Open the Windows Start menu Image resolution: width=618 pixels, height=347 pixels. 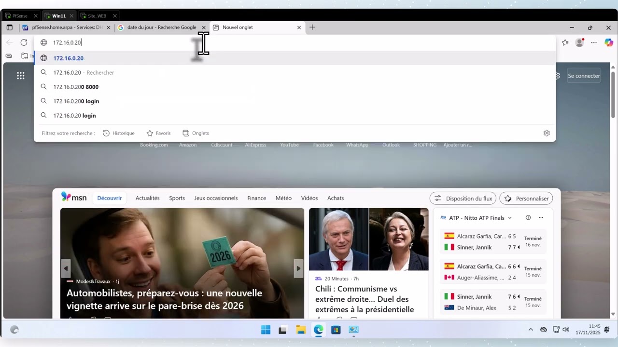pos(266,330)
